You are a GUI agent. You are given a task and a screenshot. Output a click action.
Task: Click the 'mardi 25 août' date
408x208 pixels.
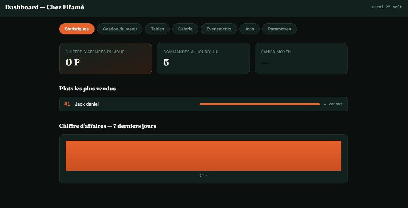click(387, 7)
